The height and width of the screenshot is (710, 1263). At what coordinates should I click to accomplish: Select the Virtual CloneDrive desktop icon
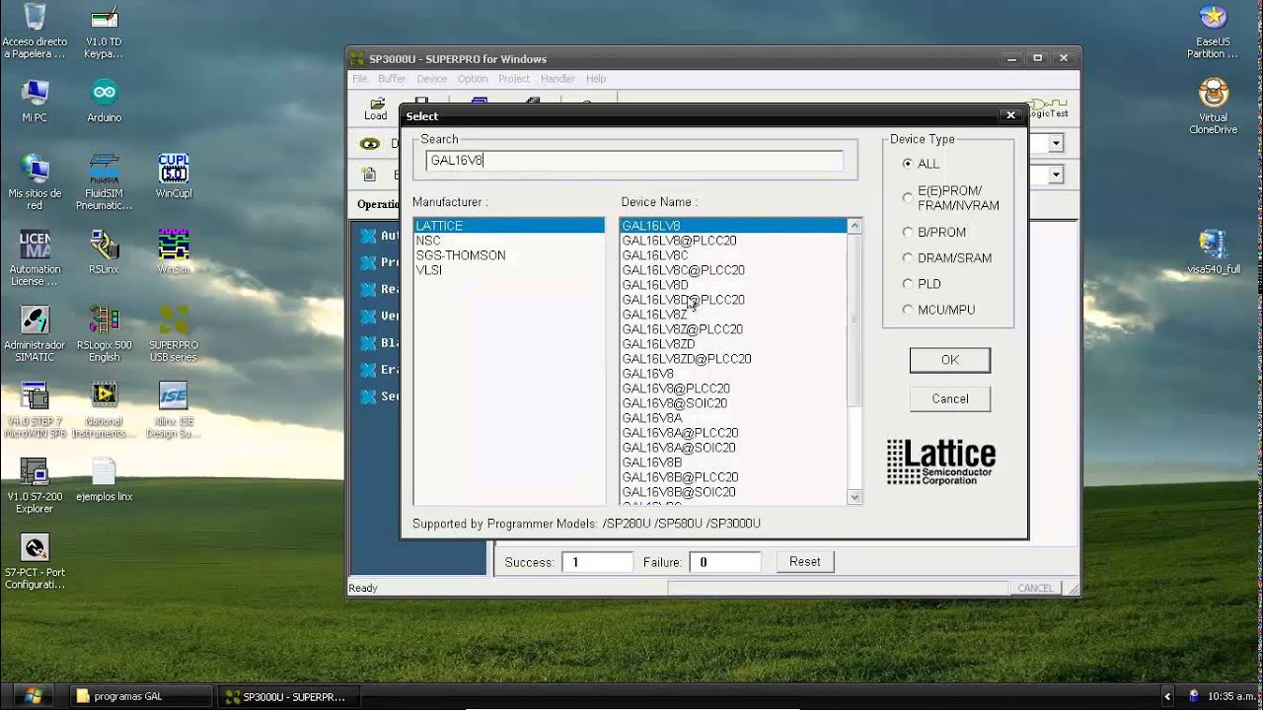[x=1213, y=106]
